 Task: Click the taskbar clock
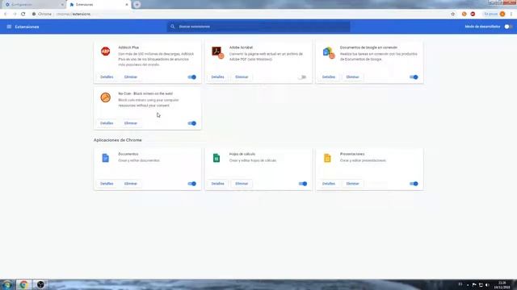502,285
